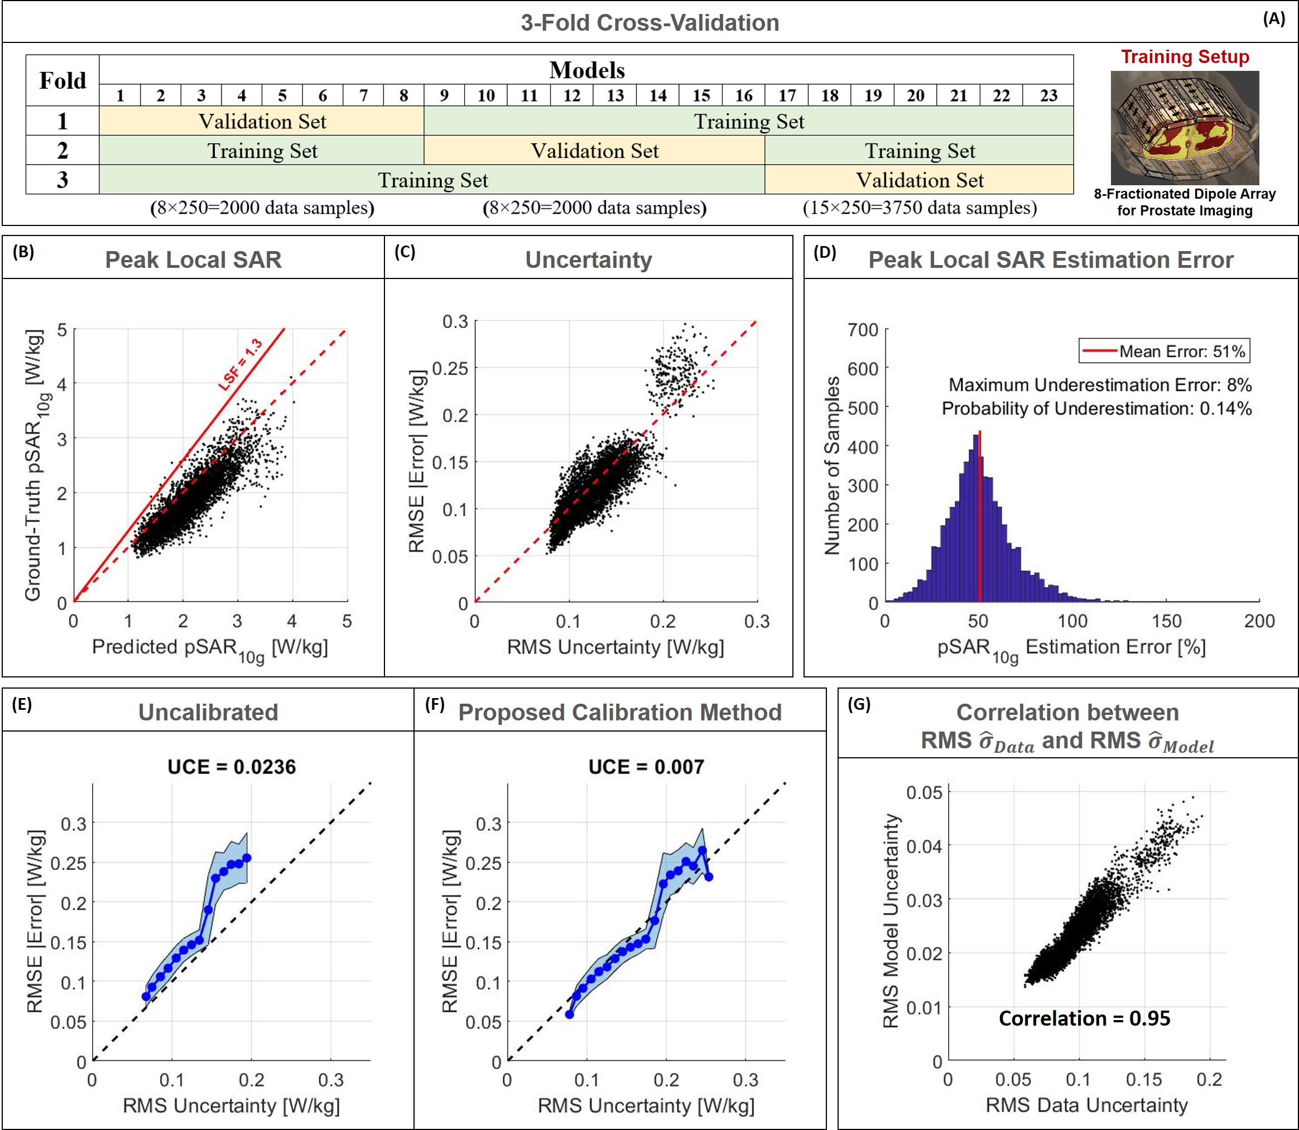This screenshot has height=1130, width=1299.
Task: Select model column number 23
Action: pyautogui.click(x=1048, y=95)
